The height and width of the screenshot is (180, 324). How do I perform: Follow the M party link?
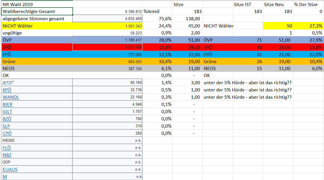(5, 177)
